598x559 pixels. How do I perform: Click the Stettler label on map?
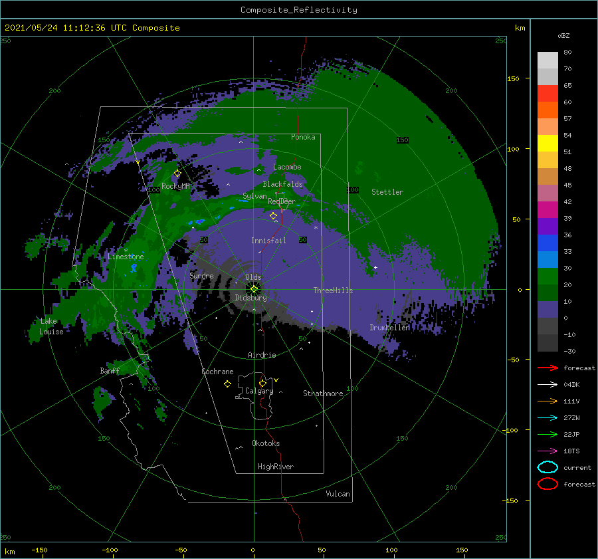click(x=387, y=192)
